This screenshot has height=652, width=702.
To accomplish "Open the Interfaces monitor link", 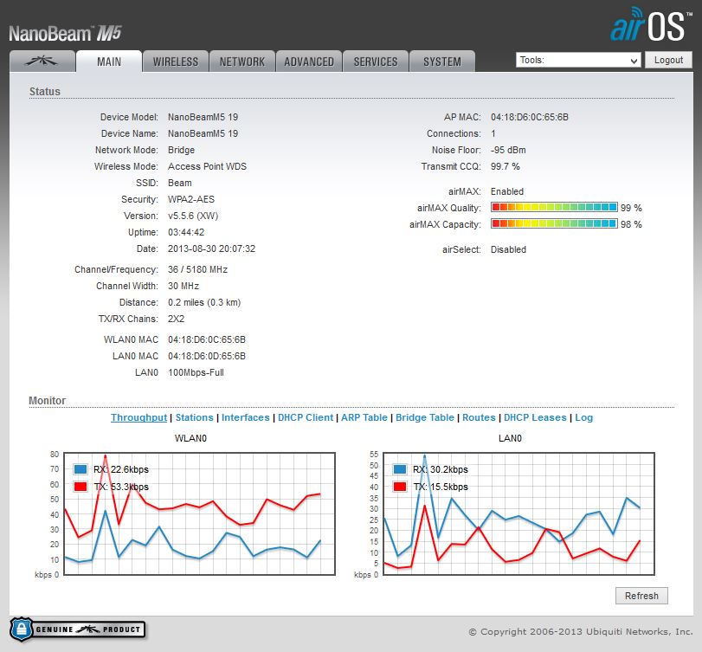I will pos(245,417).
